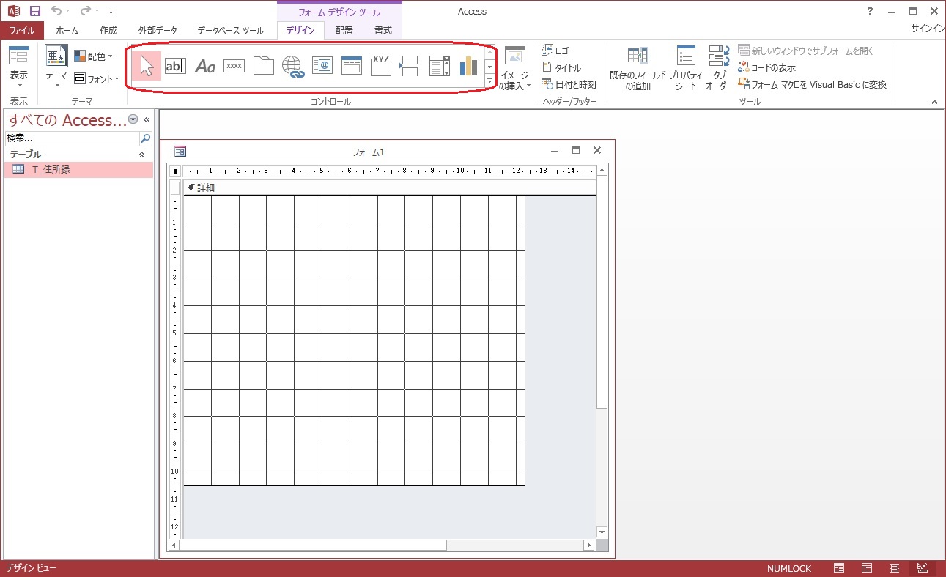Open the プロパティ シート (Property Sheet)
The width and height of the screenshot is (946, 577).
pos(686,69)
